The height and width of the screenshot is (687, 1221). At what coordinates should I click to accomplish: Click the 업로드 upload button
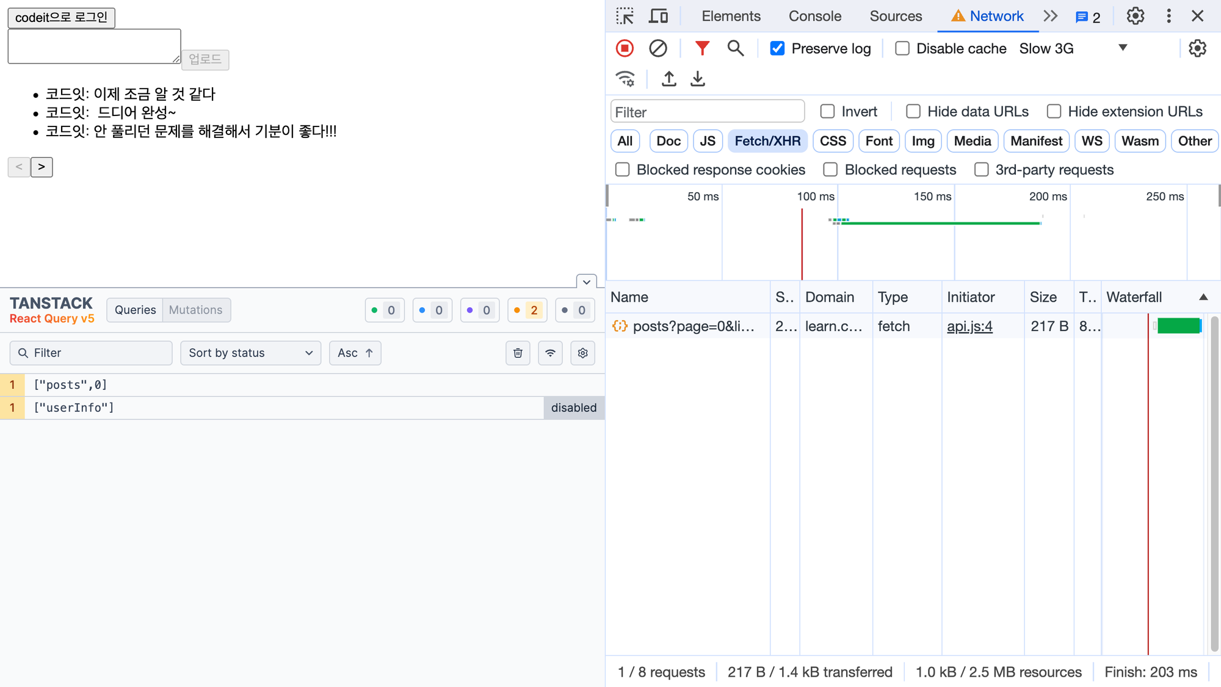point(205,59)
